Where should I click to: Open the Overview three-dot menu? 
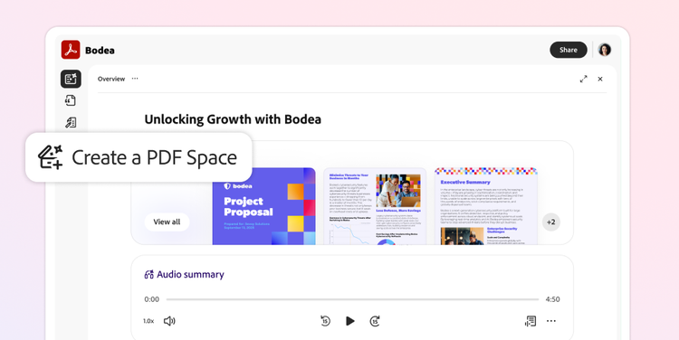[x=135, y=79]
